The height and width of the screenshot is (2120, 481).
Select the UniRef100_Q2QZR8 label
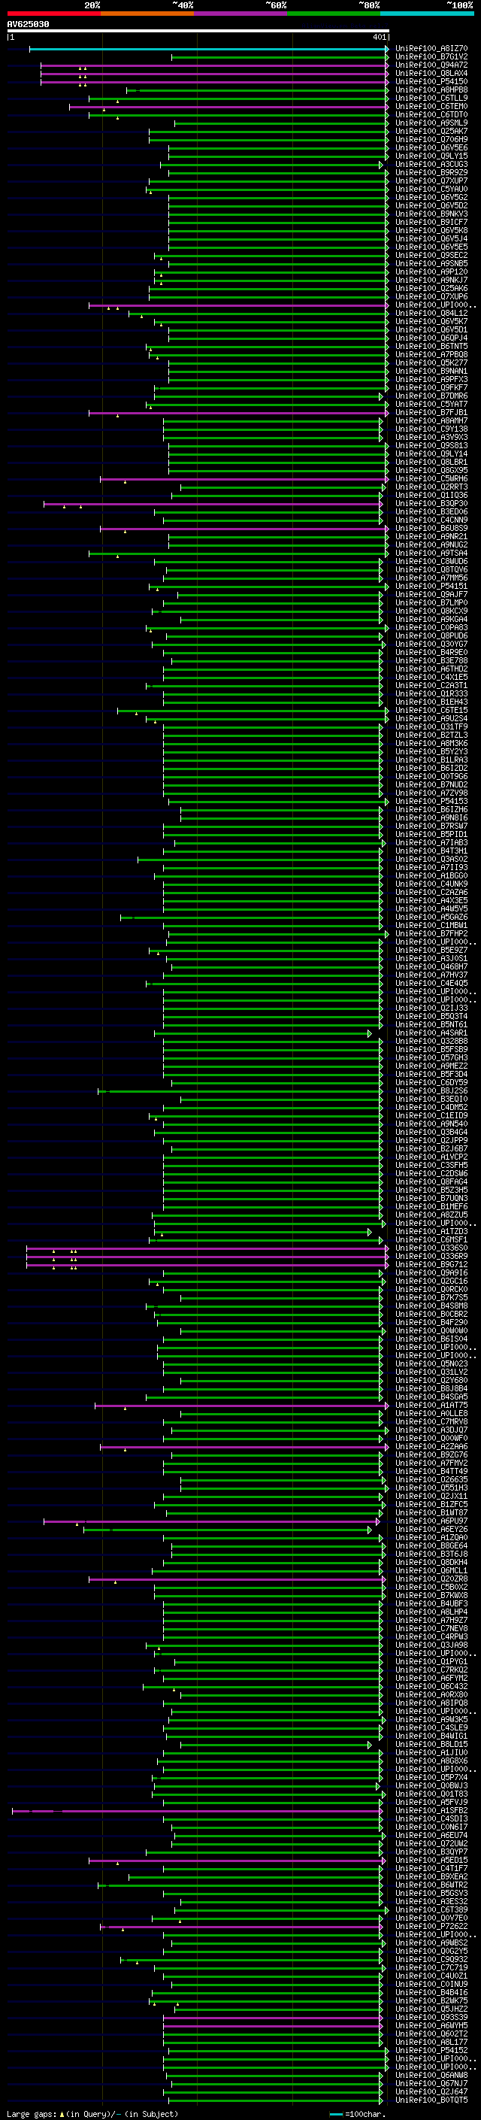pyautogui.click(x=431, y=1579)
